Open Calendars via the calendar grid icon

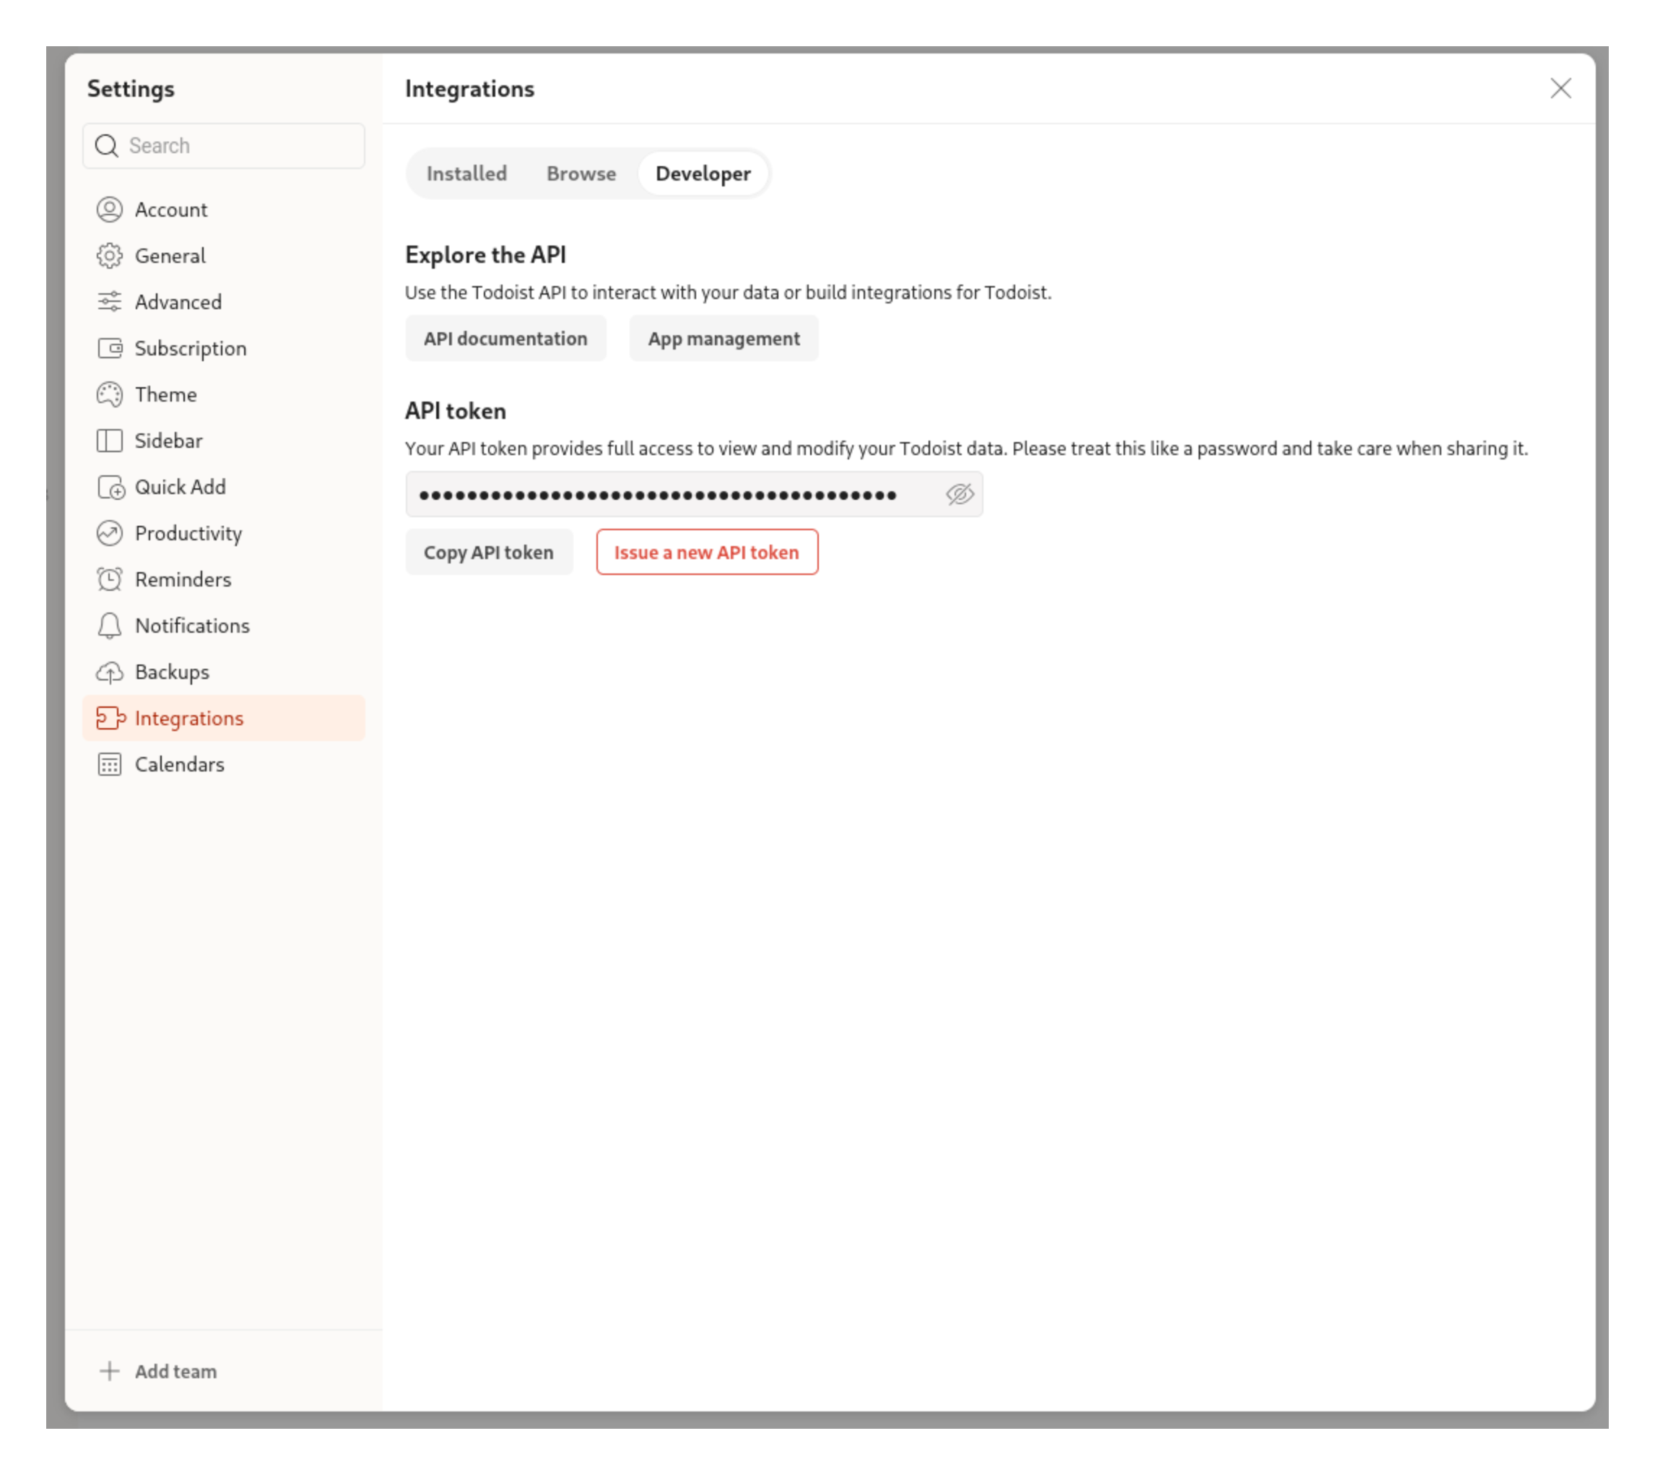111,764
